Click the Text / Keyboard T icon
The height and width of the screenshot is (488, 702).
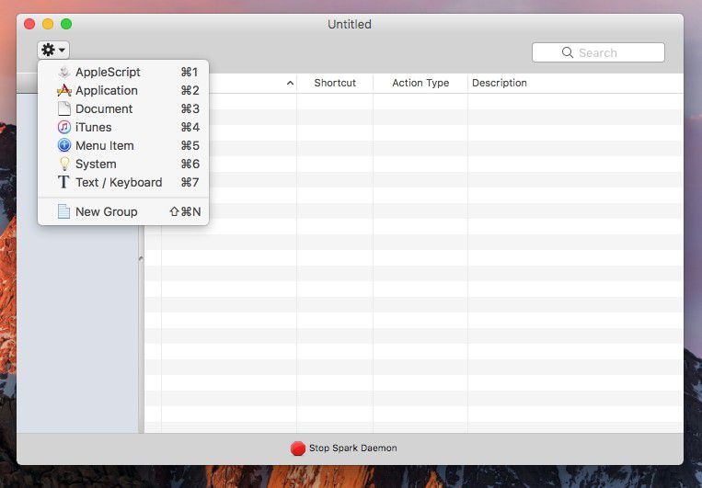[x=63, y=182]
